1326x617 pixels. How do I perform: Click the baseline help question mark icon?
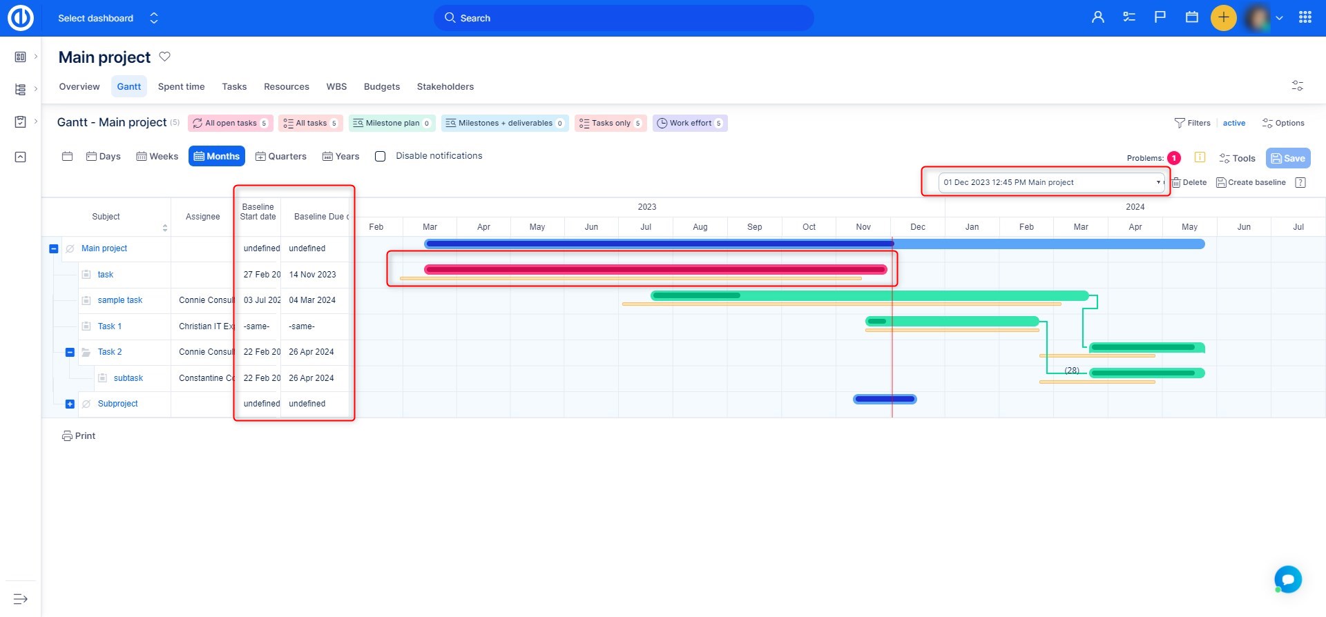point(1300,183)
